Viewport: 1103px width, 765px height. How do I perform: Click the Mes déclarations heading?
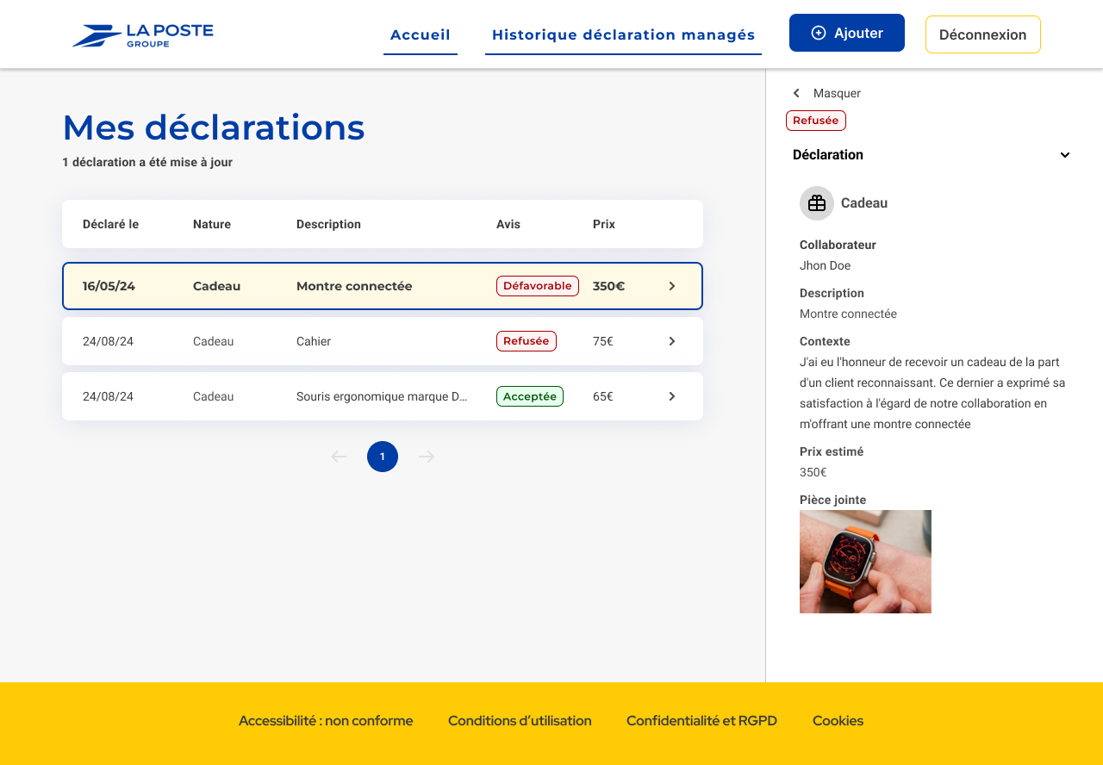[214, 127]
